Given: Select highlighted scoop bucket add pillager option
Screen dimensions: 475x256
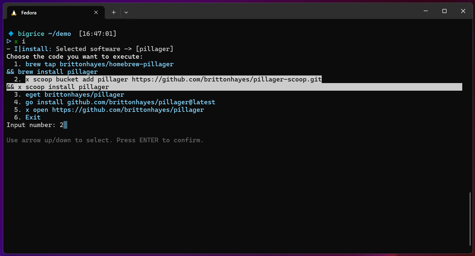Looking at the screenshot, I should point(174,79).
